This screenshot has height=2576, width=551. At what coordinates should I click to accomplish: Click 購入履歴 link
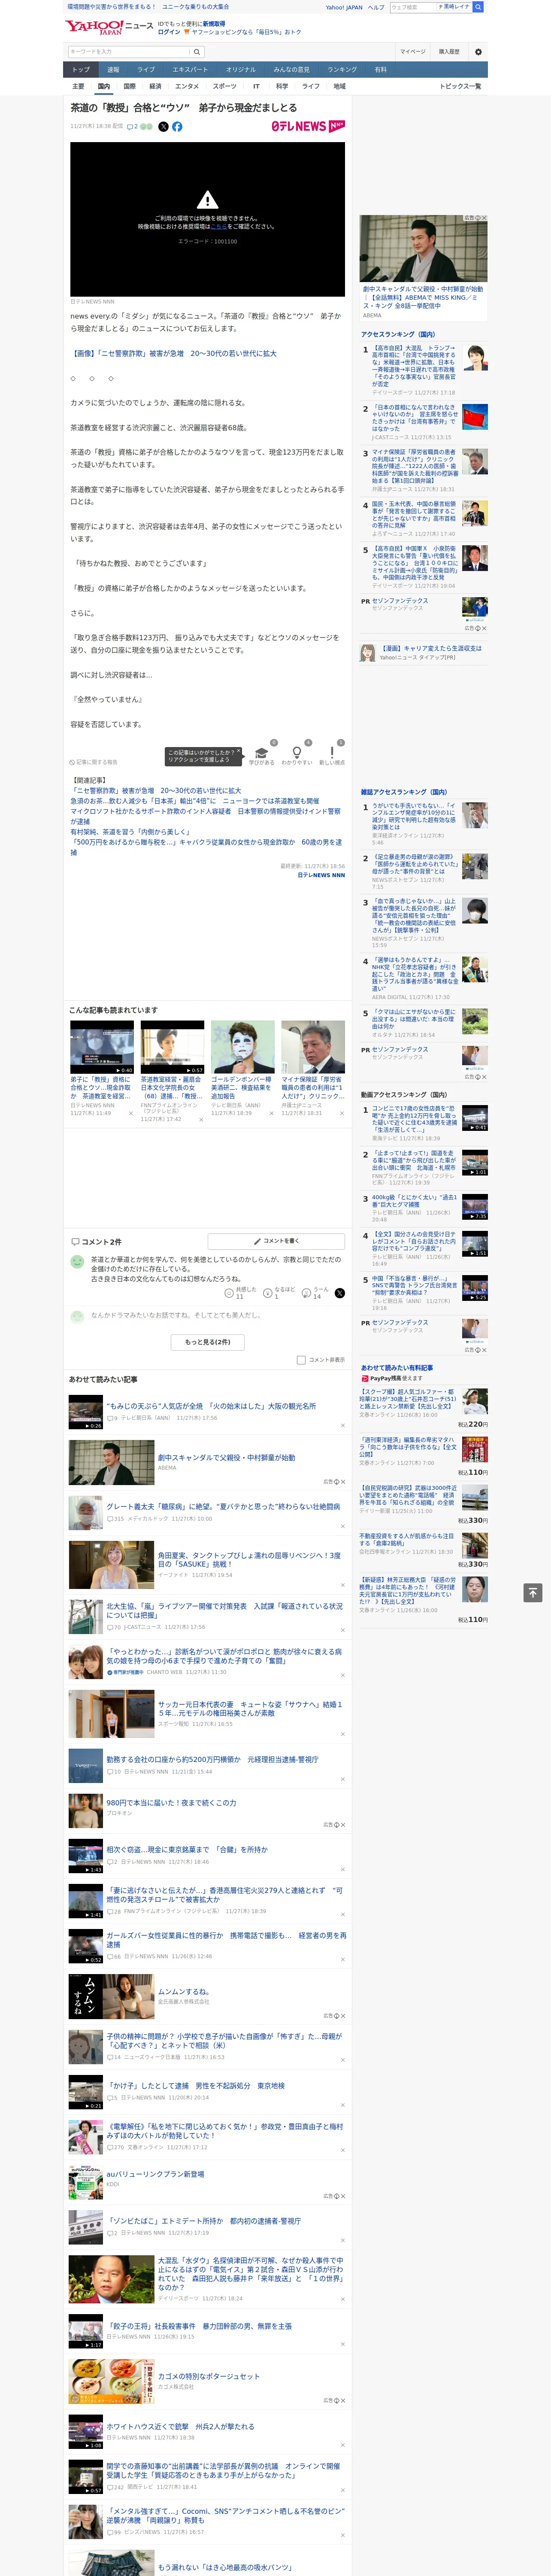(449, 52)
